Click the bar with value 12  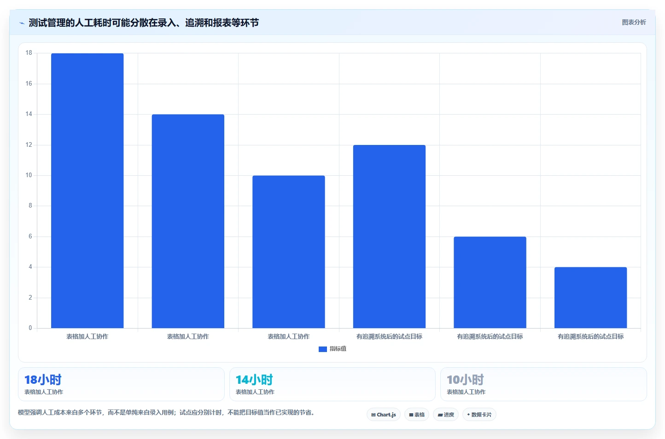click(389, 237)
